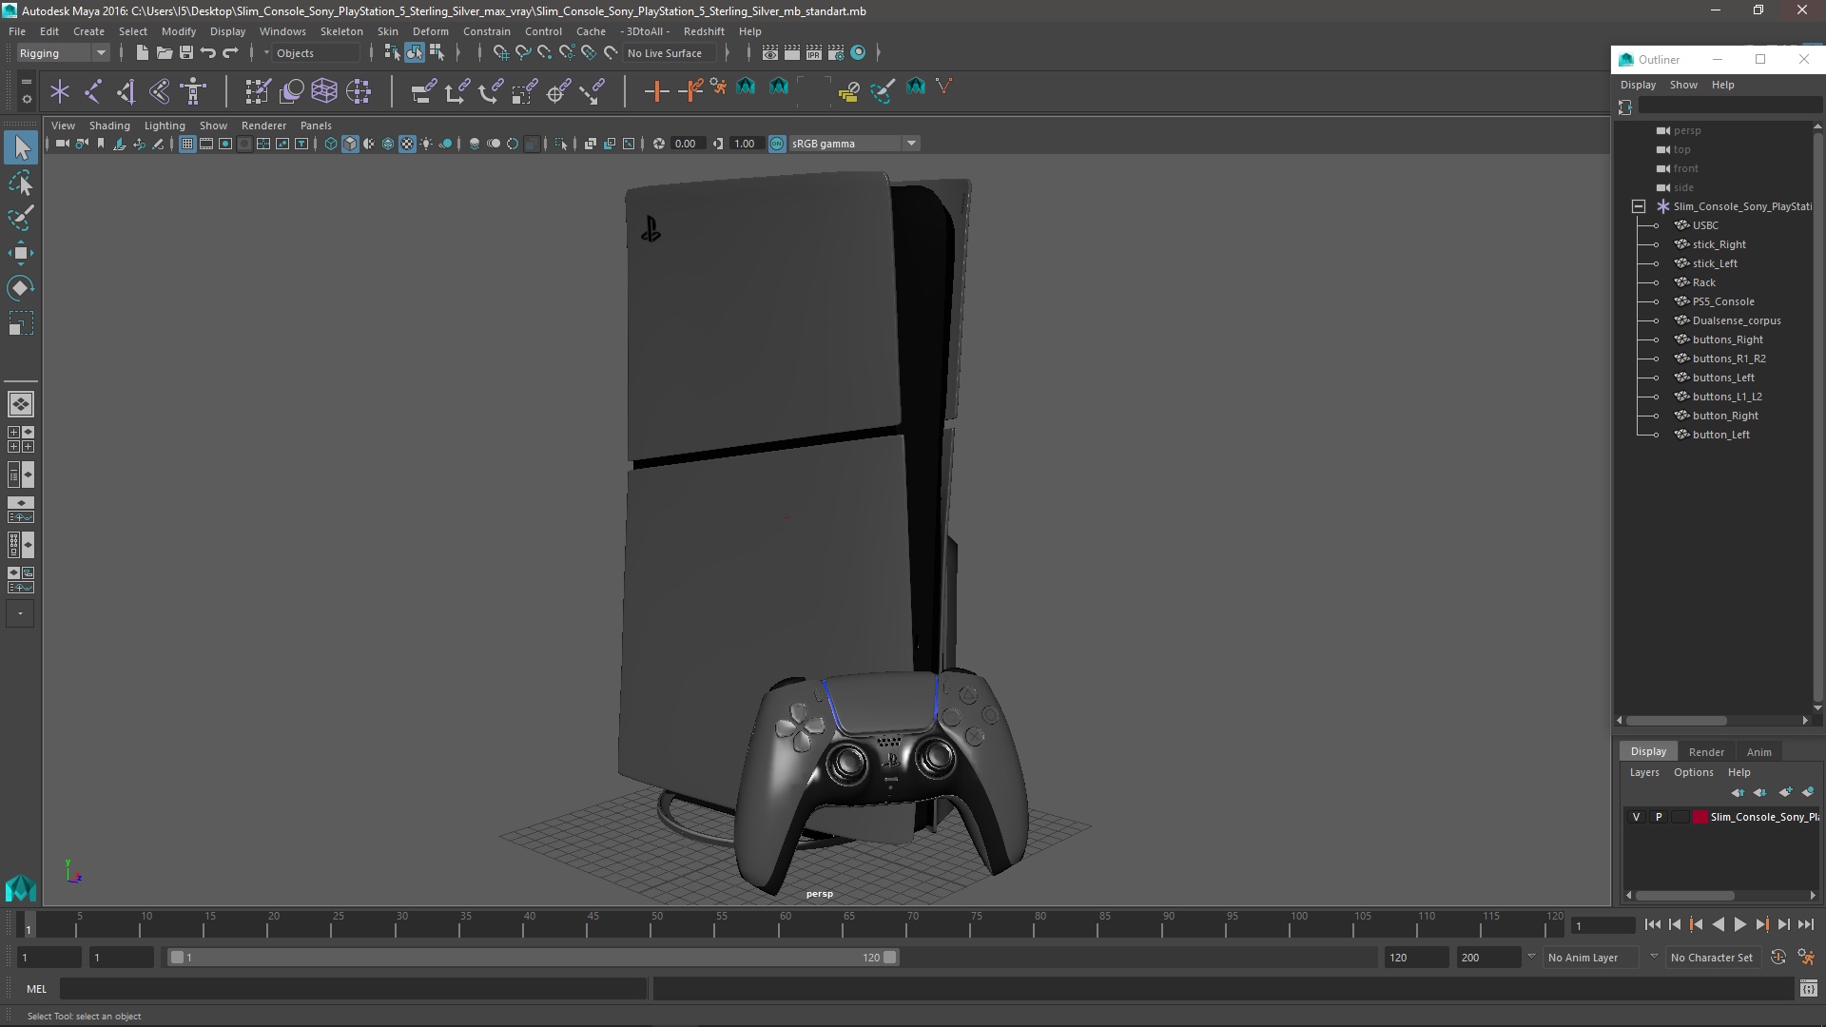Click the HumanIK skeleton figure shelf icon
1826x1027 pixels.
click(x=194, y=91)
